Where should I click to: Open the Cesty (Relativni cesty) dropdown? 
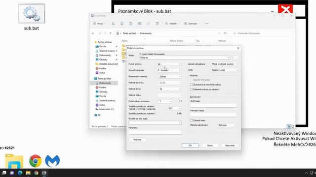(225, 70)
